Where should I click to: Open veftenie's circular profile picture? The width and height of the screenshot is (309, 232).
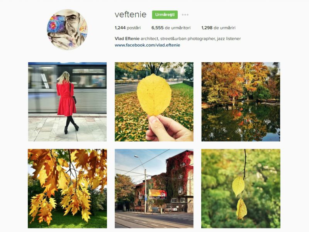(x=67, y=29)
